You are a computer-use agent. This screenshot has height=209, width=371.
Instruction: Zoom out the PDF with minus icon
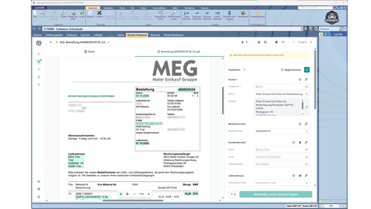tap(134, 194)
